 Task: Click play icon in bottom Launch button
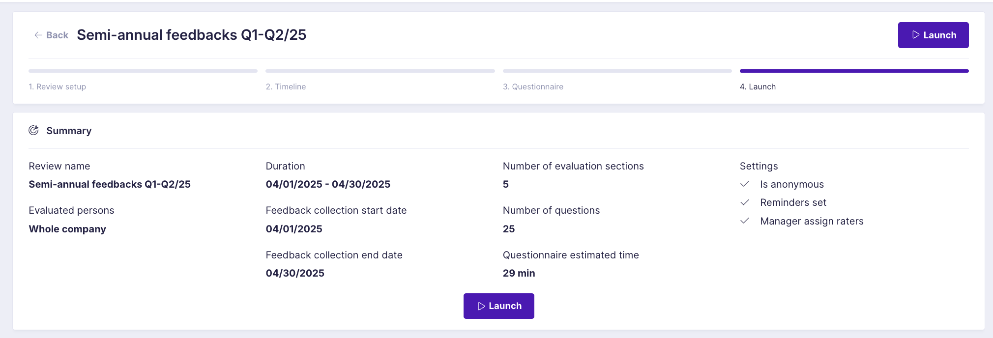click(481, 306)
